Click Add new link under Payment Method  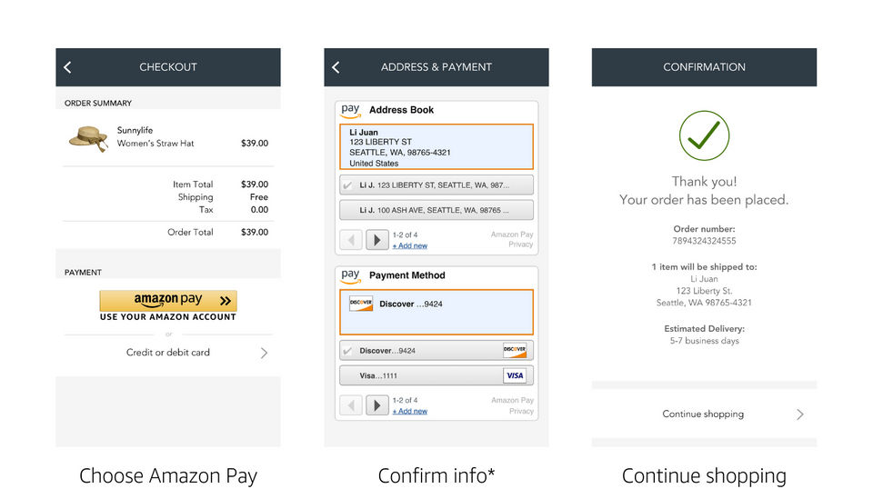(410, 412)
